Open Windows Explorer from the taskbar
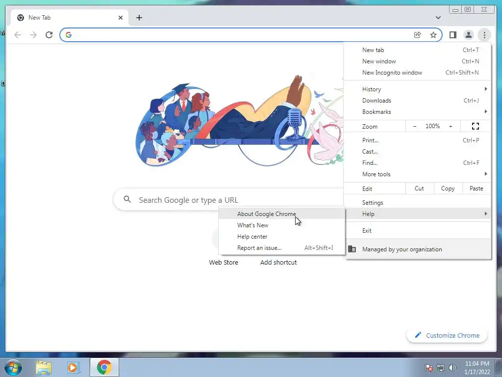This screenshot has width=502, height=377. click(x=44, y=367)
